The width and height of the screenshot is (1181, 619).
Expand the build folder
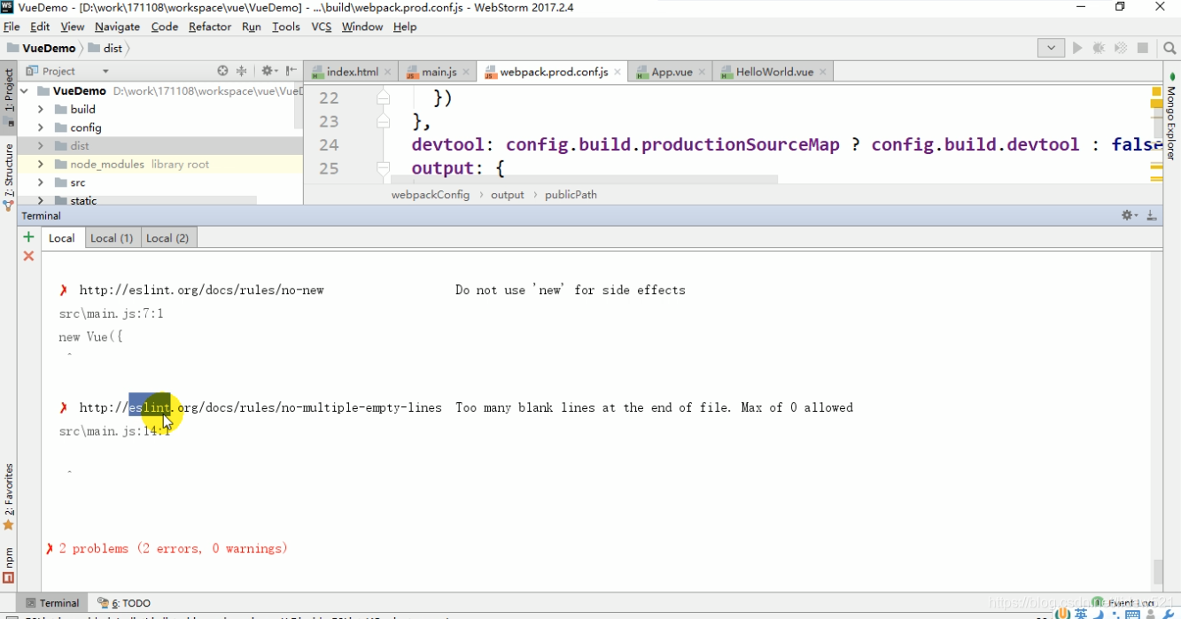coord(41,109)
